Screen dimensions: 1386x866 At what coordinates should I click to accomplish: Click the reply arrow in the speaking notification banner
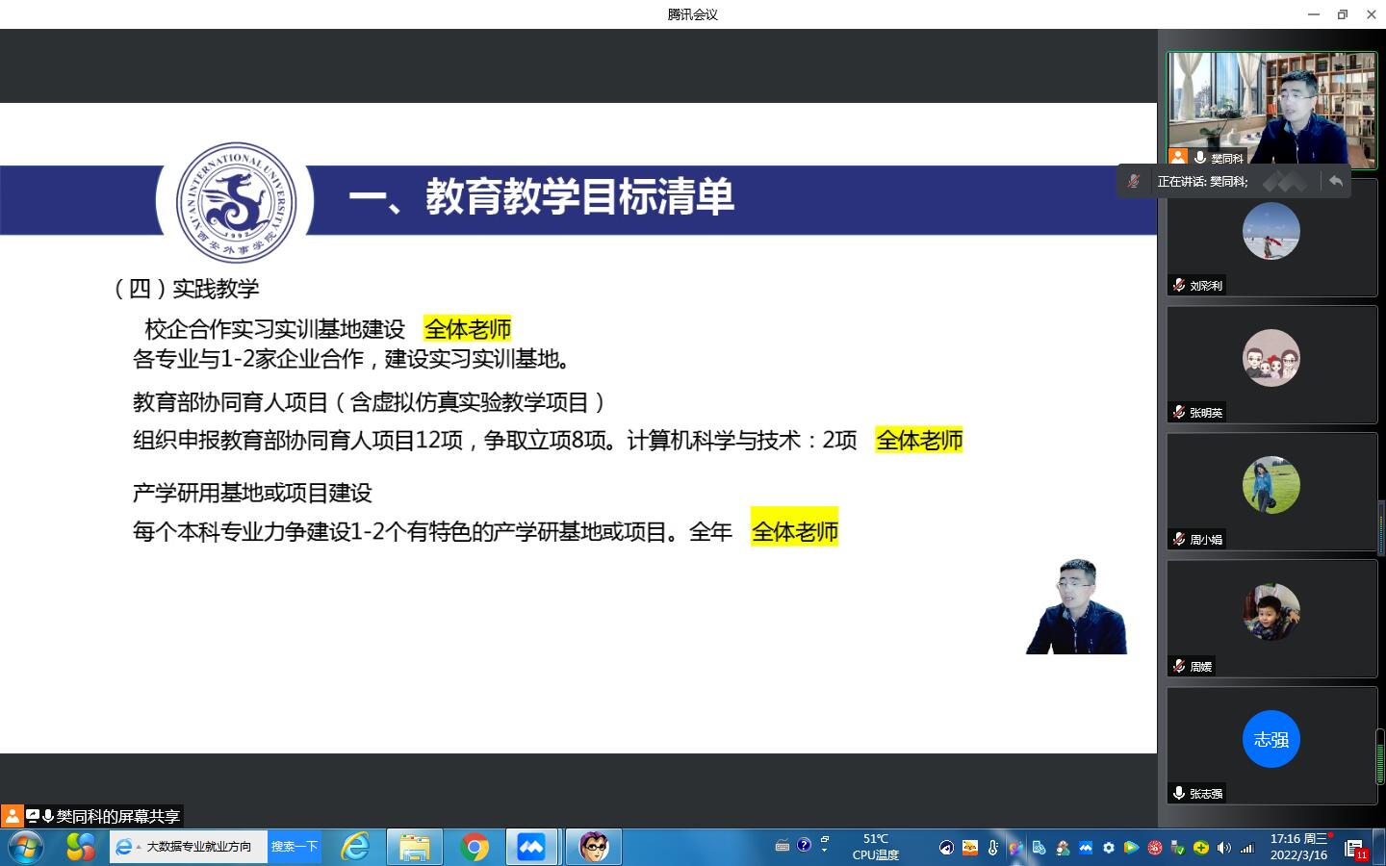tap(1336, 180)
